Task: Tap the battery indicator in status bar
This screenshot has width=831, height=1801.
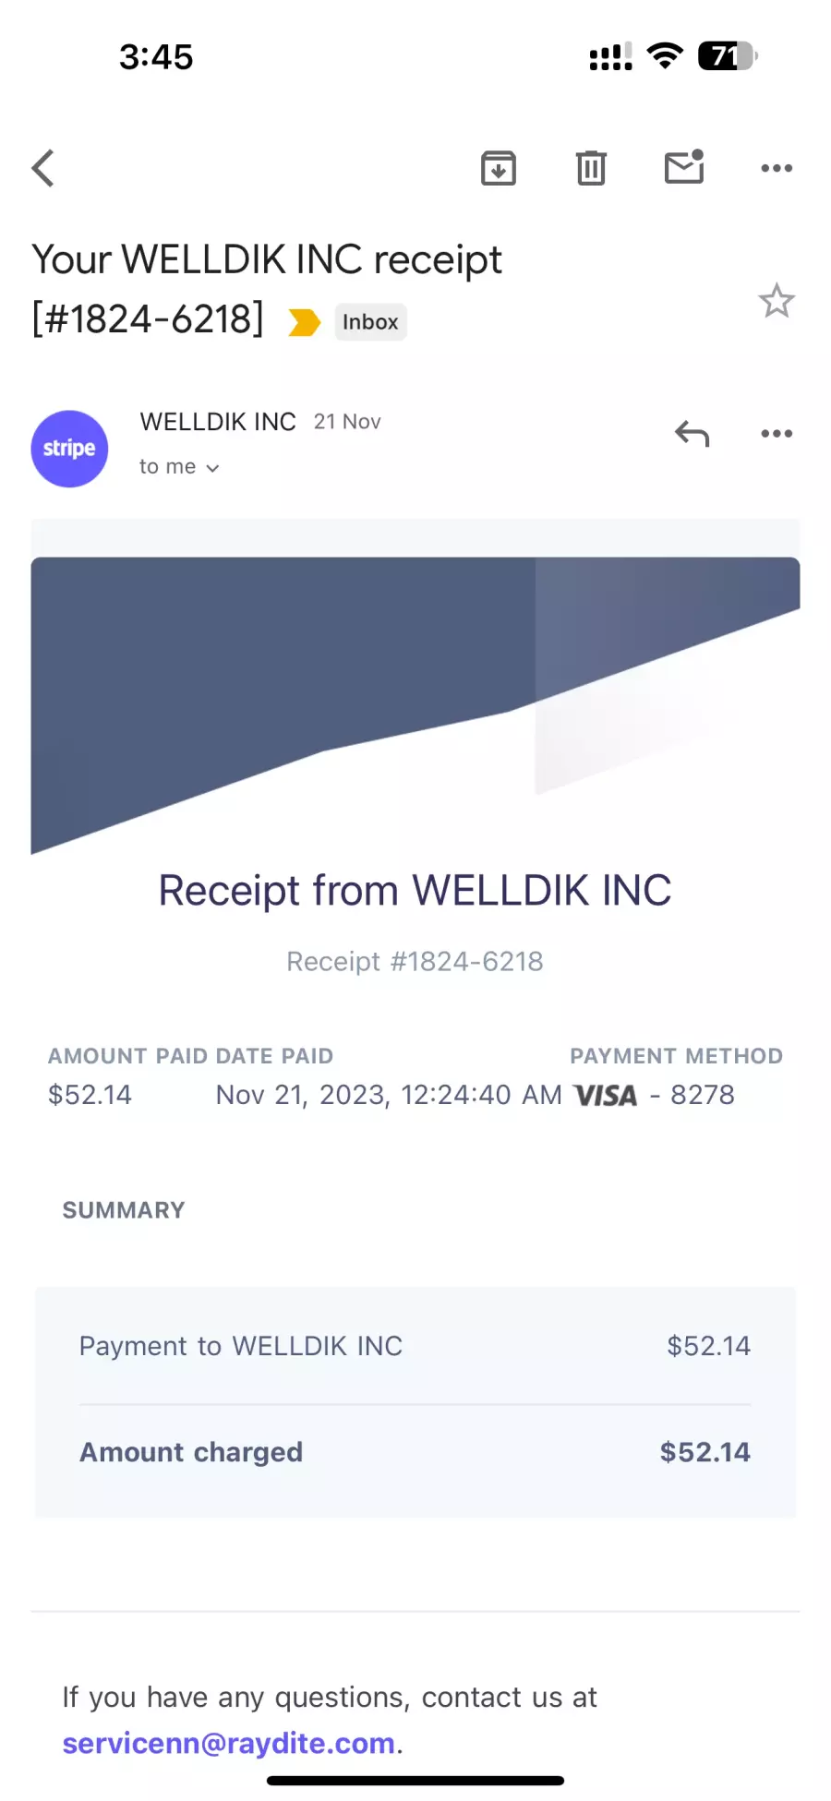Action: [728, 55]
